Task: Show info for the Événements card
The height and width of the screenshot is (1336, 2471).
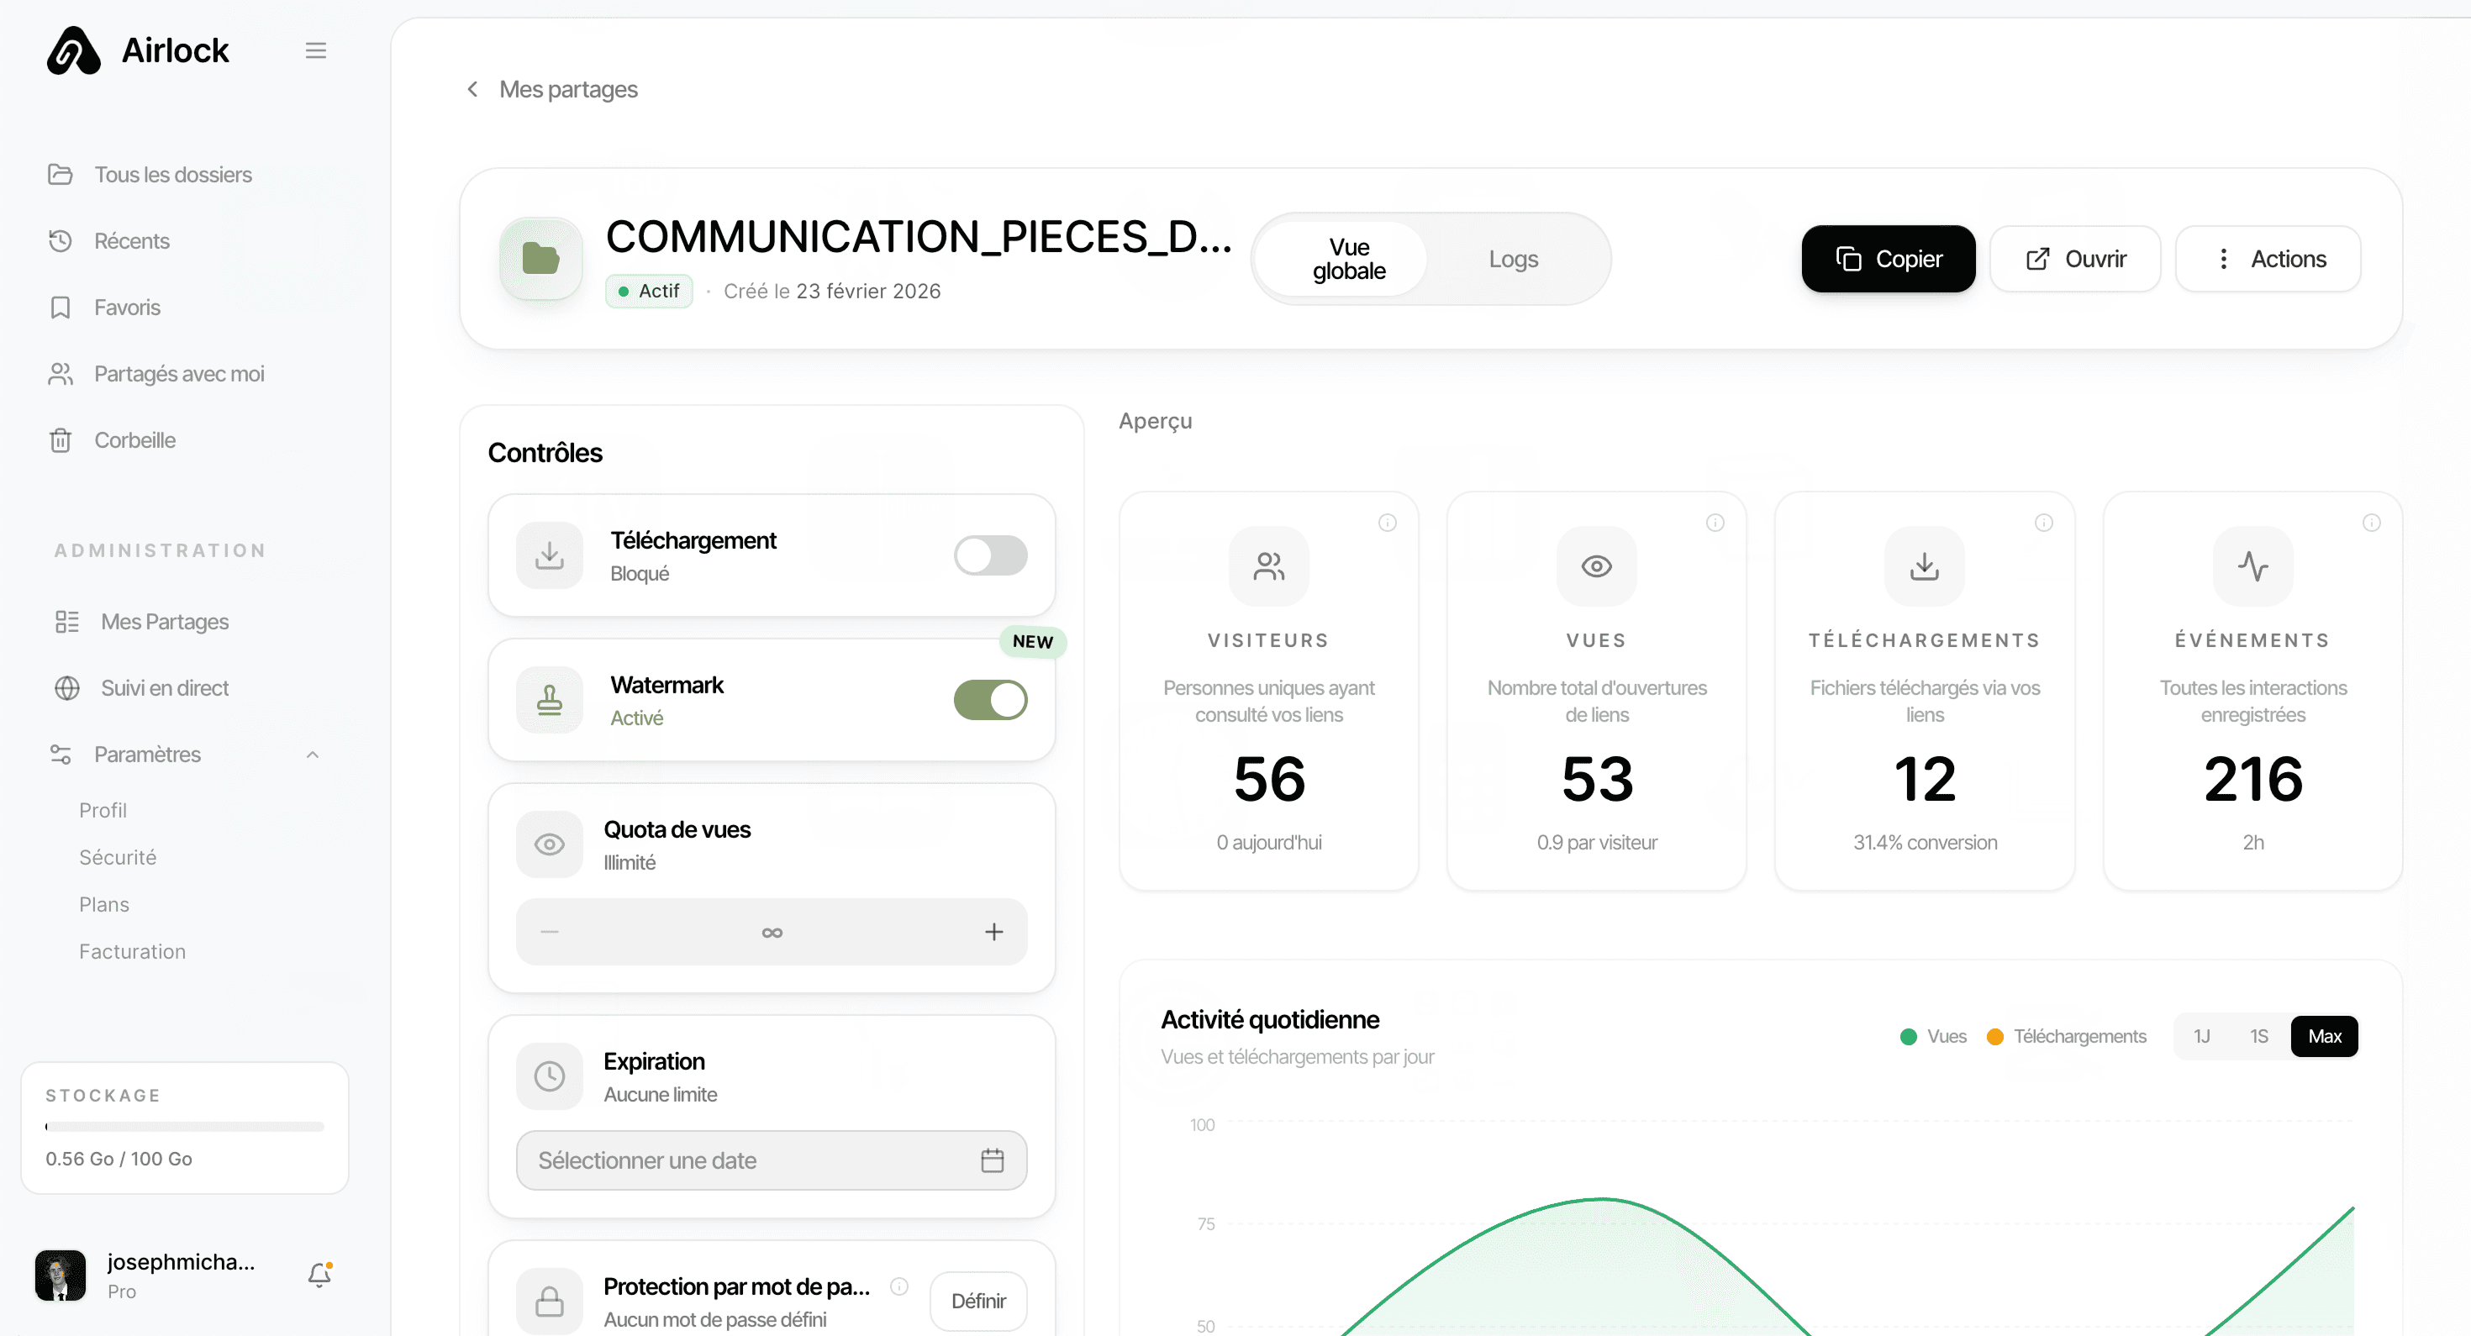Action: click(2372, 523)
